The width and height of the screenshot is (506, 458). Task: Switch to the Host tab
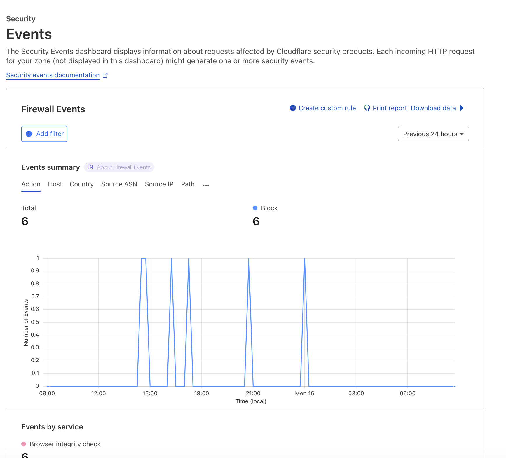(55, 184)
